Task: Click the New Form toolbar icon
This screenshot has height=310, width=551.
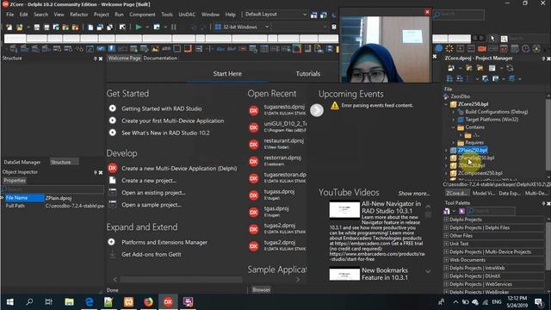Action: [122, 27]
